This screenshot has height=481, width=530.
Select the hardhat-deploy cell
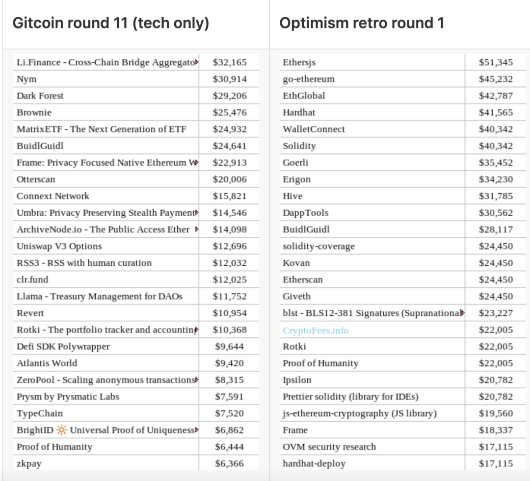tap(314, 463)
